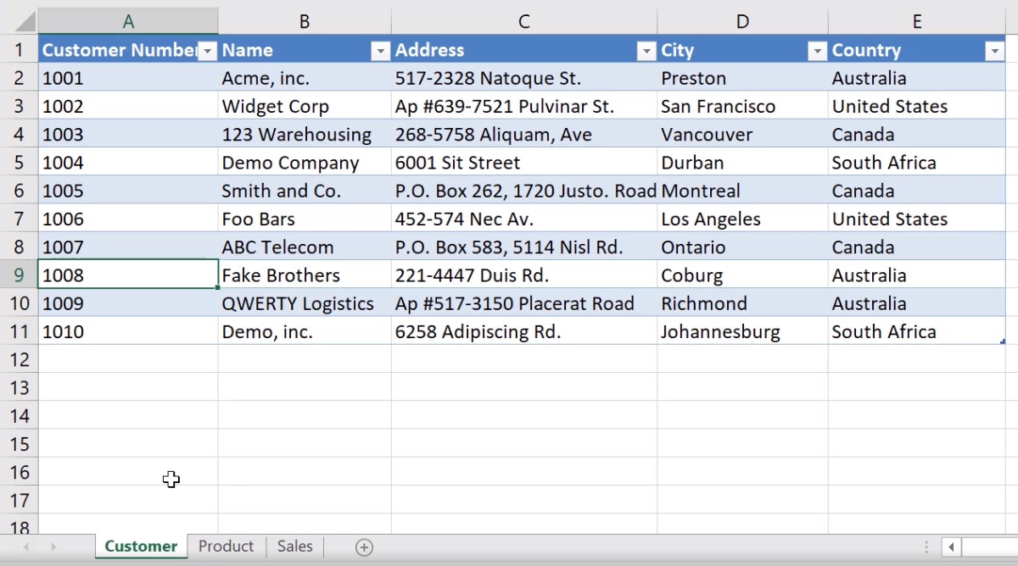Select row 9 header
The width and height of the screenshot is (1018, 566).
(19, 275)
